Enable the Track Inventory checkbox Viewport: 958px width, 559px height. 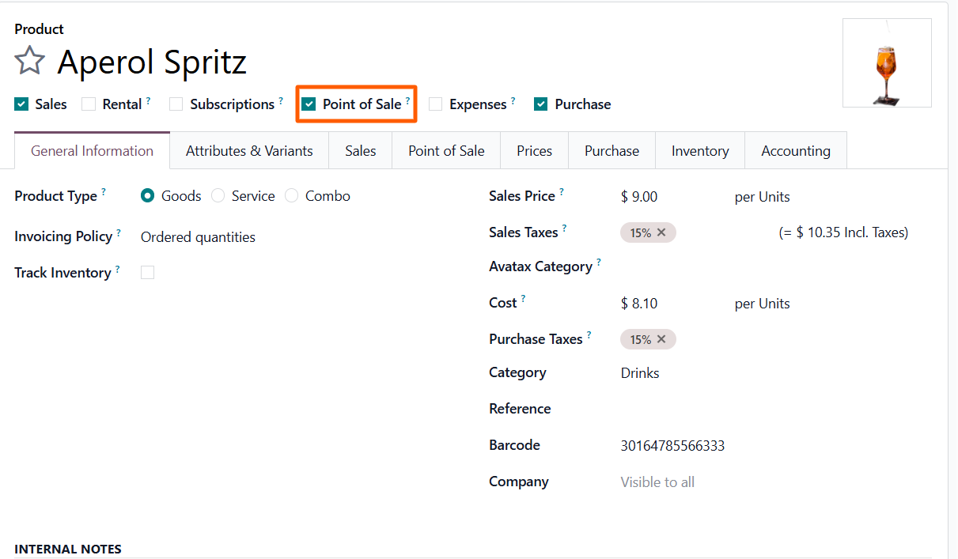click(x=147, y=273)
